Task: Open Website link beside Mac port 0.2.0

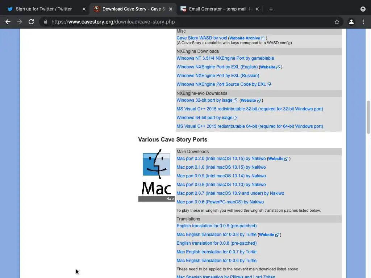Action: coord(278,159)
